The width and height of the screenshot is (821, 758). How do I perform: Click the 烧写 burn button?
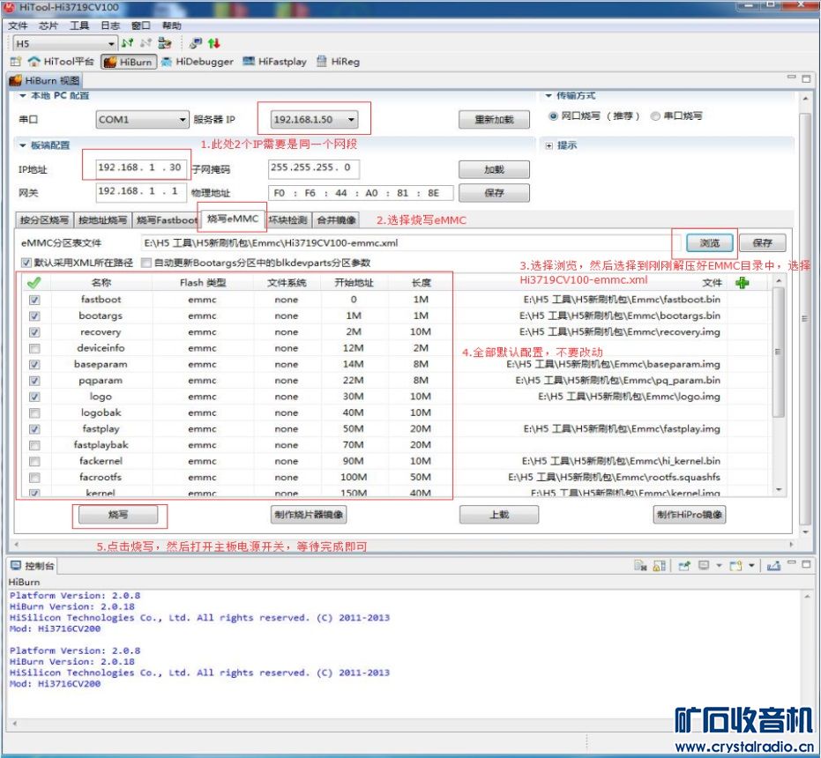(x=118, y=515)
